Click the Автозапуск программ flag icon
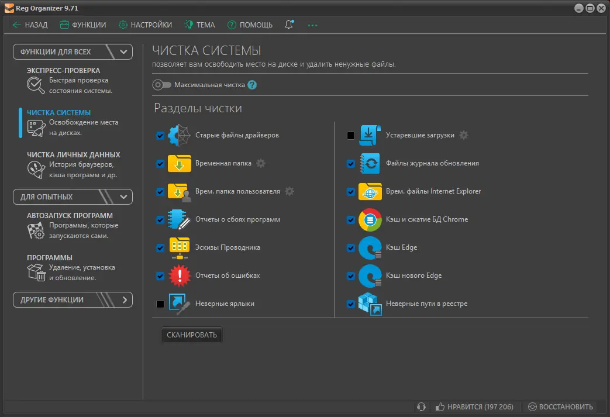Image resolution: width=610 pixels, height=417 pixels. 36,230
